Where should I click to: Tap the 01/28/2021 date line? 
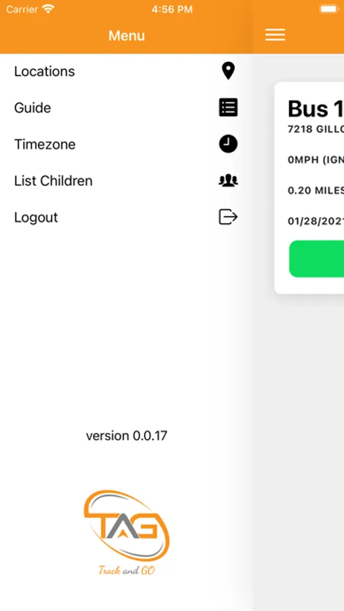316,221
